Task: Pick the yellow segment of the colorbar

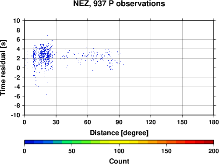Action: coord(119,142)
